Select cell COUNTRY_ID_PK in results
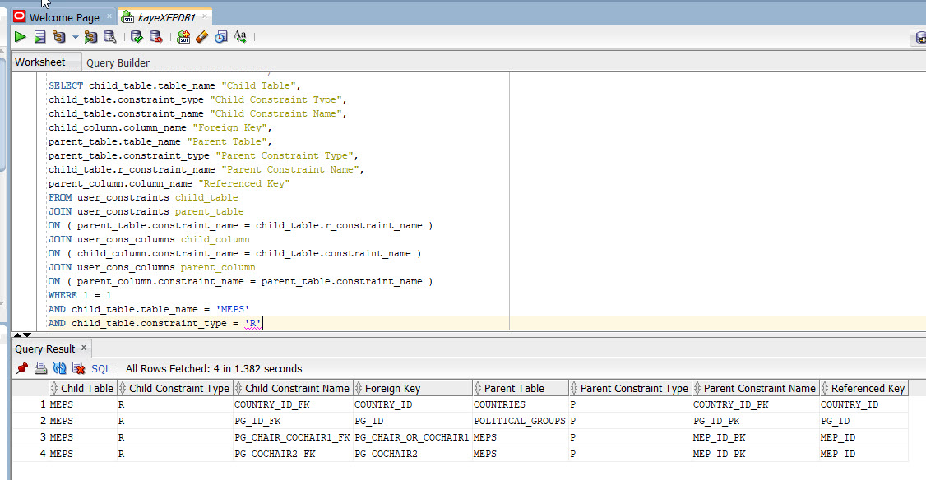Image resolution: width=926 pixels, height=480 pixels. (755, 404)
